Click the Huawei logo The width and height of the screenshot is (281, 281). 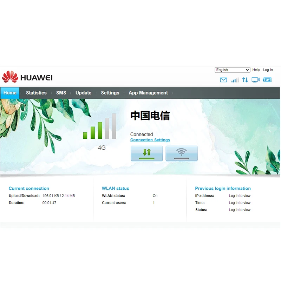pyautogui.click(x=27, y=77)
